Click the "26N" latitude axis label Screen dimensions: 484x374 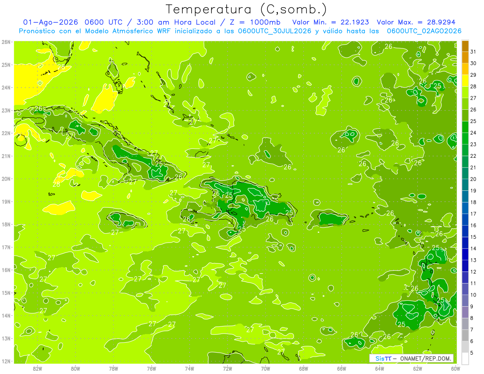(x=6, y=42)
